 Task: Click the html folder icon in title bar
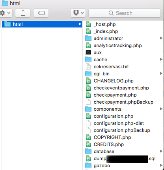5,3
